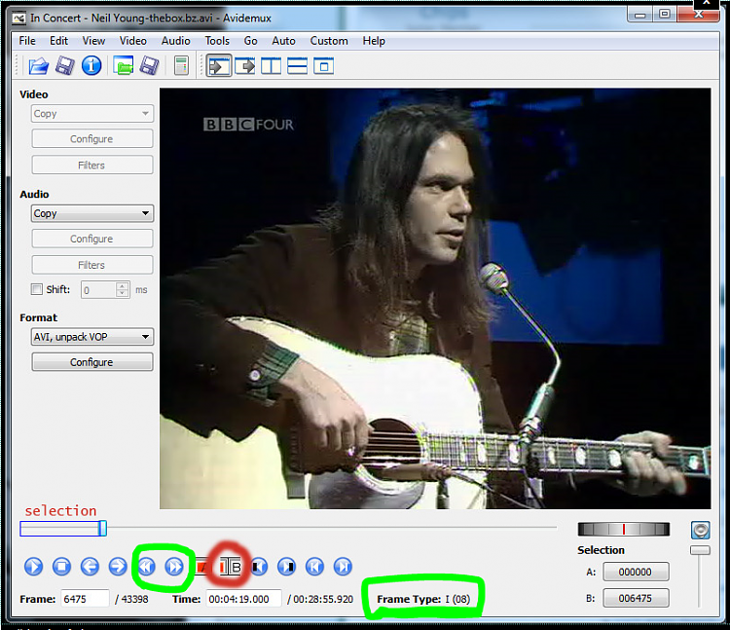The image size is (730, 630).
Task: Set selection marker A
Action: [202, 567]
